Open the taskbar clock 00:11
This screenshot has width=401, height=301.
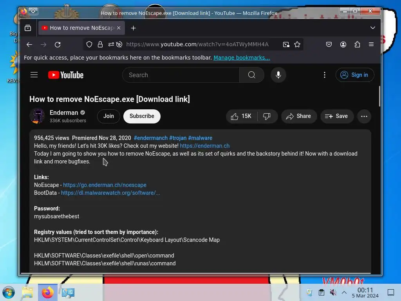point(365,292)
